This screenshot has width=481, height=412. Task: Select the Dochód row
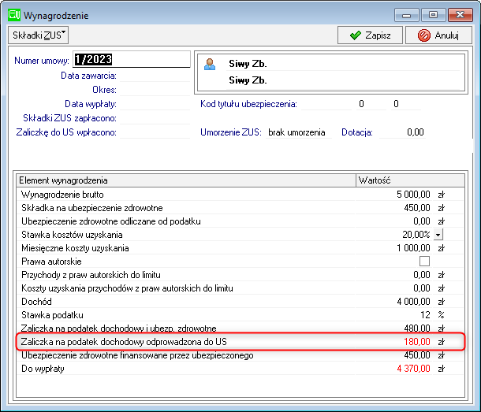(240, 302)
